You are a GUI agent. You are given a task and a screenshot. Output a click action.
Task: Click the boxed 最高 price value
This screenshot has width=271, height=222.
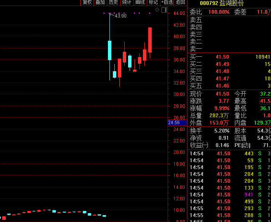(x=265, y=101)
